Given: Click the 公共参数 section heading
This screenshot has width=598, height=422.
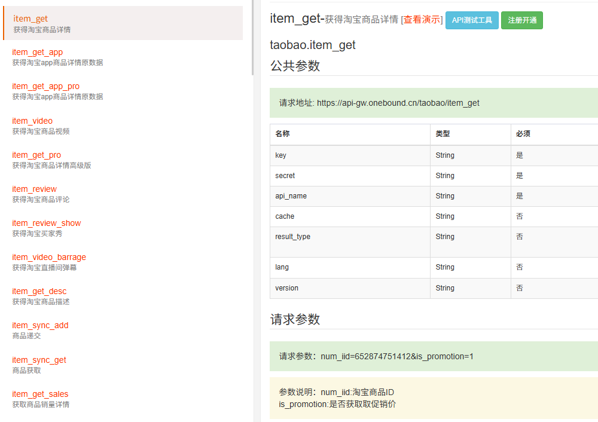Looking at the screenshot, I should tap(295, 66).
